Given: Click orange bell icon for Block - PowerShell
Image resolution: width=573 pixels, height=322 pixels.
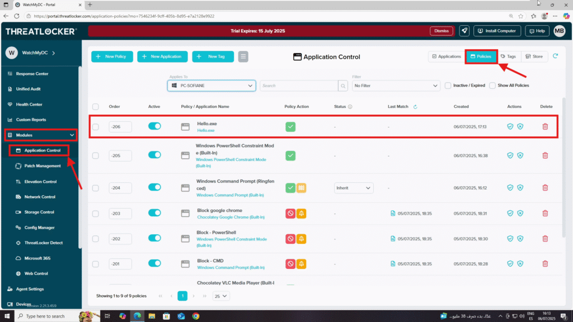Looking at the screenshot, I should tap(301, 239).
